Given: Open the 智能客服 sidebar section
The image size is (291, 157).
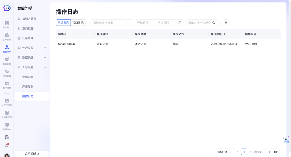Looking at the screenshot, I should [x=7, y=61].
